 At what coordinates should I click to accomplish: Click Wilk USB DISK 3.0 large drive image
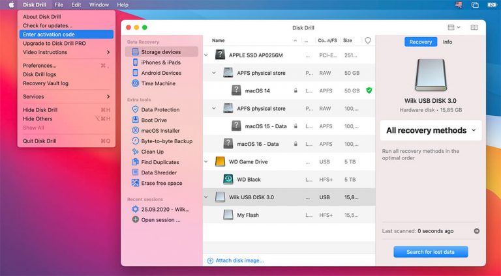(x=431, y=76)
